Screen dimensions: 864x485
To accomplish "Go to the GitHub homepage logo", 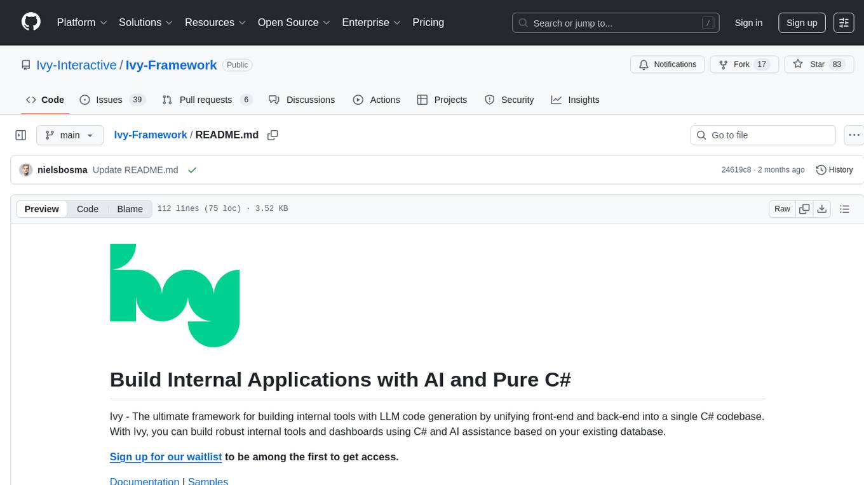I will point(31,22).
